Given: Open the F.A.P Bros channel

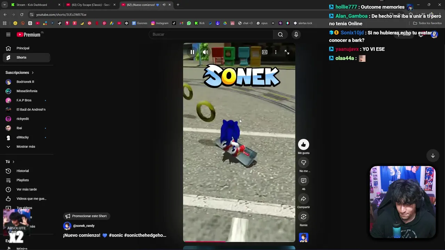Looking at the screenshot, I should [26, 100].
